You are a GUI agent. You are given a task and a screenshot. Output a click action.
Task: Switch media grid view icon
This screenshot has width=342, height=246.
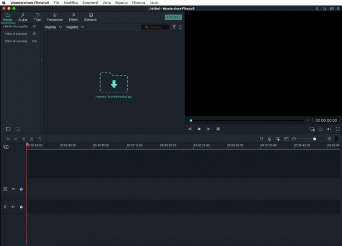pos(180,27)
